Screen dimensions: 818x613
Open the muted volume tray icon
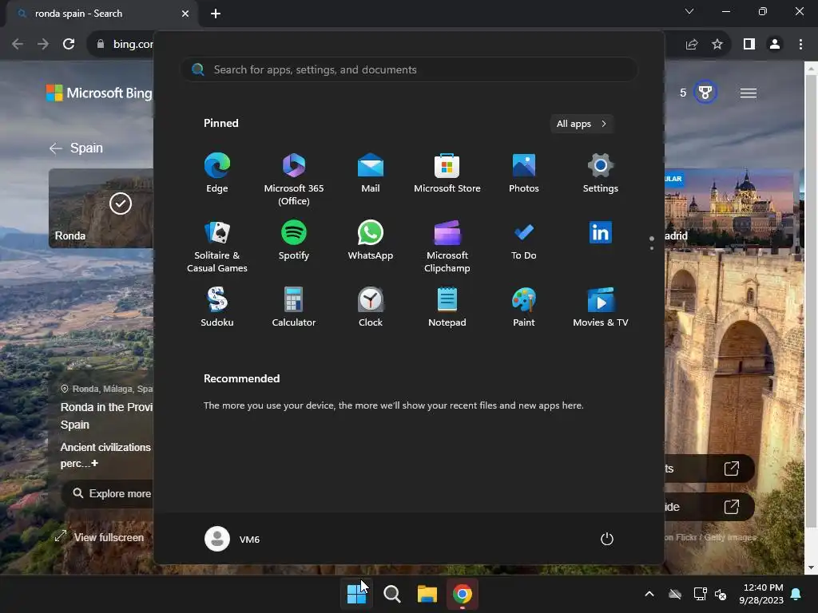click(x=721, y=594)
